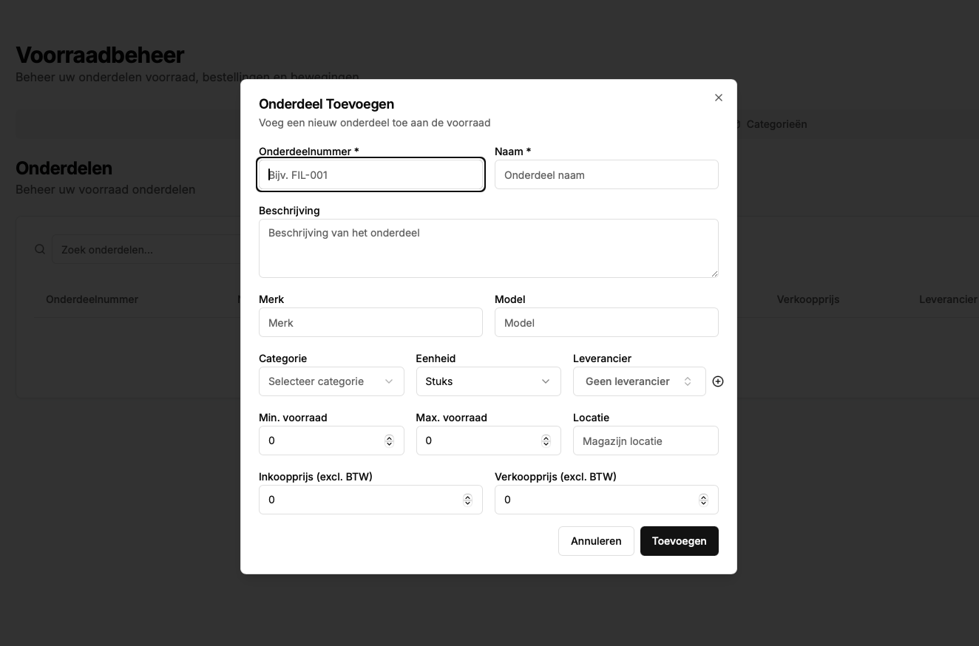The width and height of the screenshot is (979, 646).
Task: Click the Min. voorraad number field
Action: click(x=322, y=441)
